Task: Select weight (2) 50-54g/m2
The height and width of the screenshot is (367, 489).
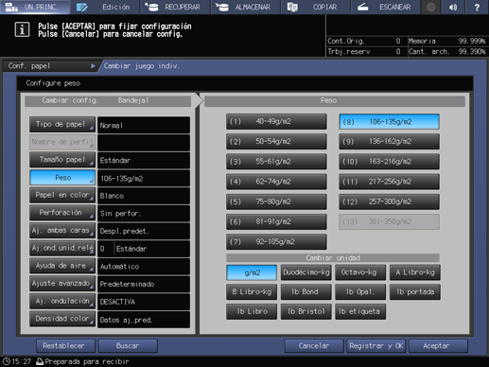Action: [276, 142]
